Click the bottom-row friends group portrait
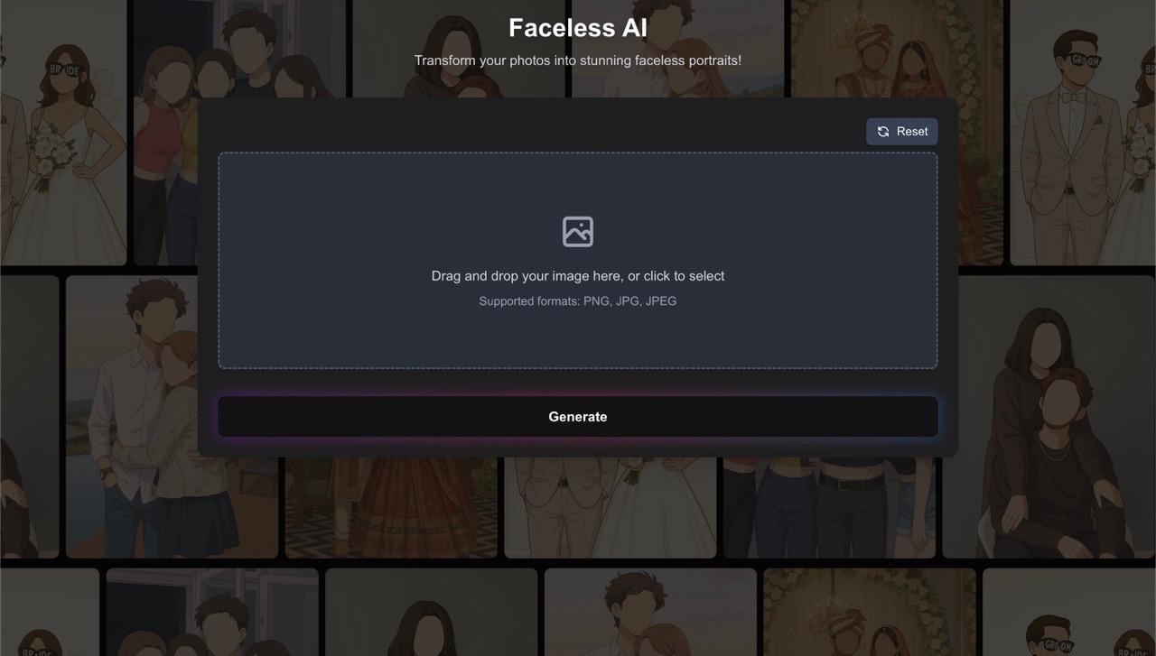Screen dimensions: 1156x656 coord(212,614)
